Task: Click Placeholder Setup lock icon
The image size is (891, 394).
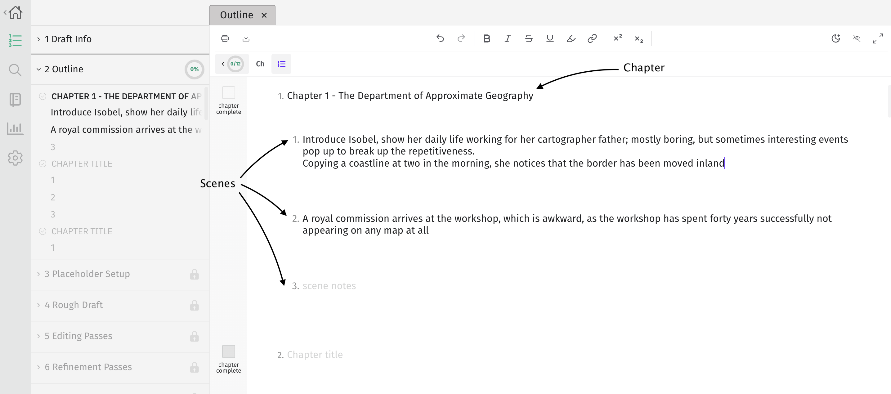Action: [x=195, y=274]
